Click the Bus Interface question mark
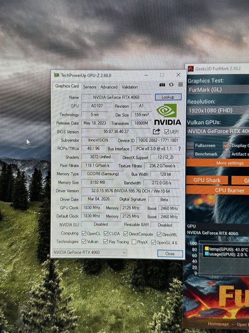 coord(180,148)
